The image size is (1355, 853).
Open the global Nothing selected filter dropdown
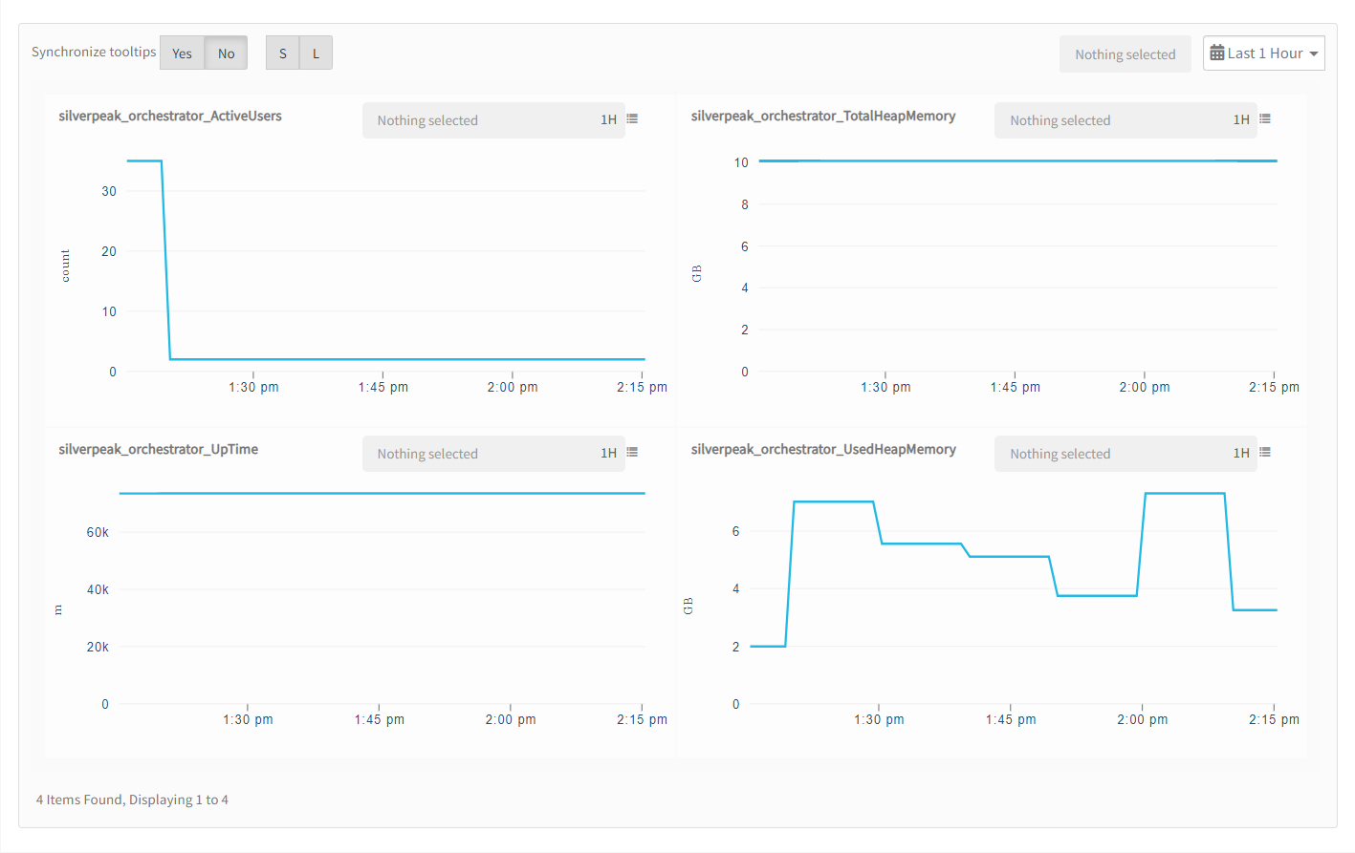pos(1125,53)
